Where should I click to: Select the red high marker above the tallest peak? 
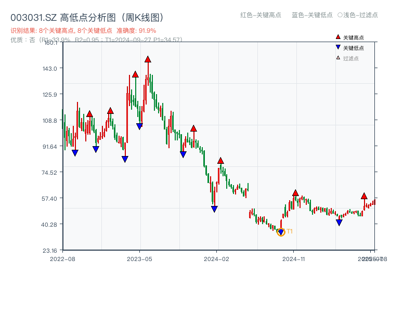coord(148,59)
